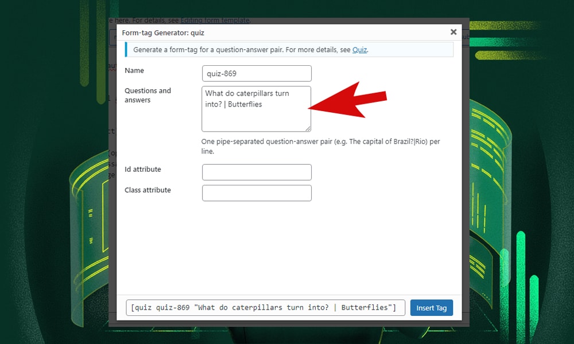The width and height of the screenshot is (574, 344).
Task: Click the Class attribute label
Action: pos(148,190)
